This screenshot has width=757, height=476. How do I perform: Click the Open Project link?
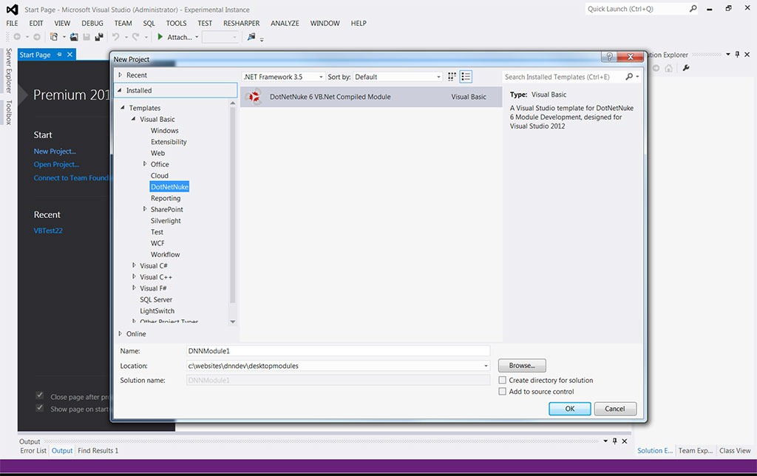pos(56,164)
